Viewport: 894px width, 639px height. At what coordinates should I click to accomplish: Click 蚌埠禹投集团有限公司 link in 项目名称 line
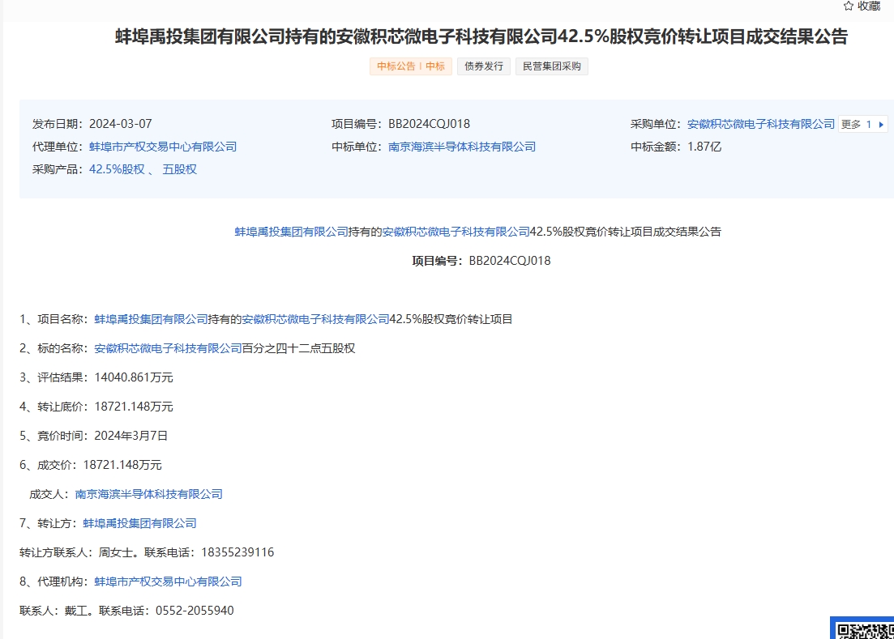(x=151, y=319)
